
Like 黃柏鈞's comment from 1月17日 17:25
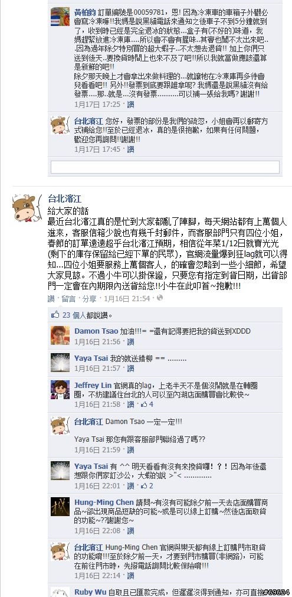click(x=130, y=105)
